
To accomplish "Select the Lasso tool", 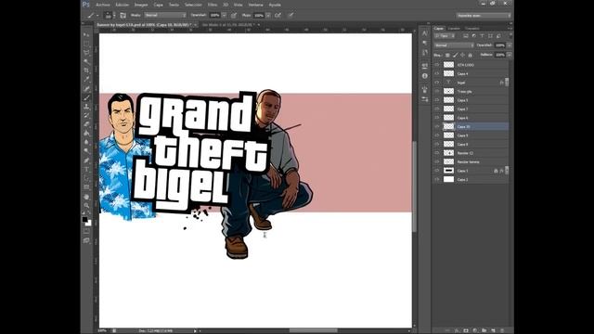I will [86, 53].
